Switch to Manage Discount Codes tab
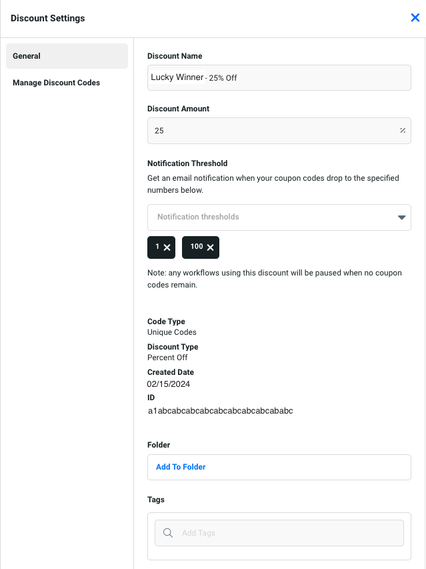Viewport: 426px width, 569px height. (56, 83)
